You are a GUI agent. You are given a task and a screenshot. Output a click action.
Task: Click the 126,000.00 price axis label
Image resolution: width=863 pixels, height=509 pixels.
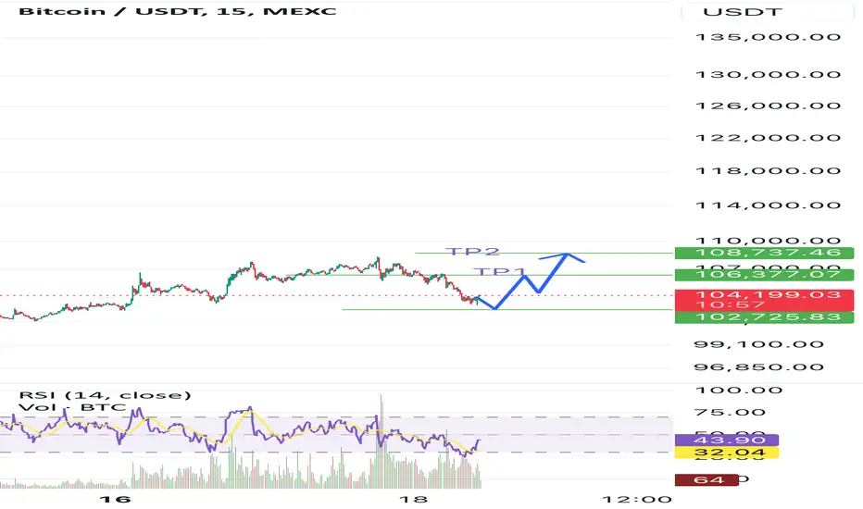tap(769, 106)
